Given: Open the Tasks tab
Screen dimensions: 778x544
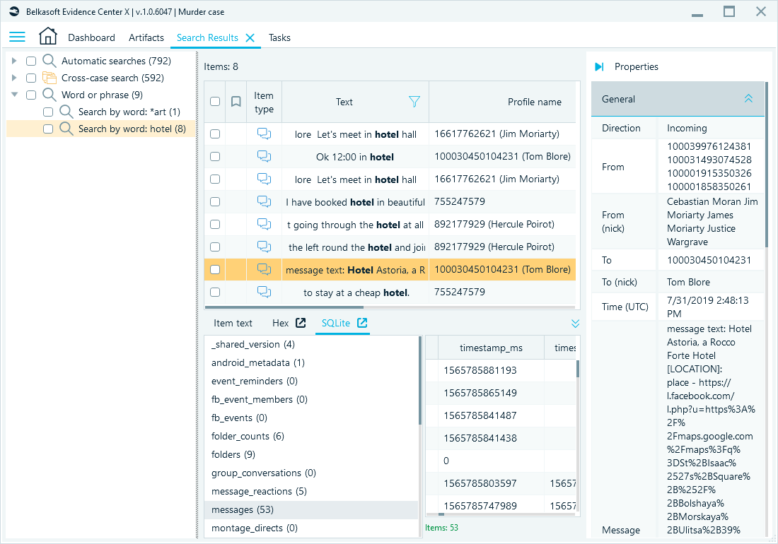Looking at the screenshot, I should (279, 37).
